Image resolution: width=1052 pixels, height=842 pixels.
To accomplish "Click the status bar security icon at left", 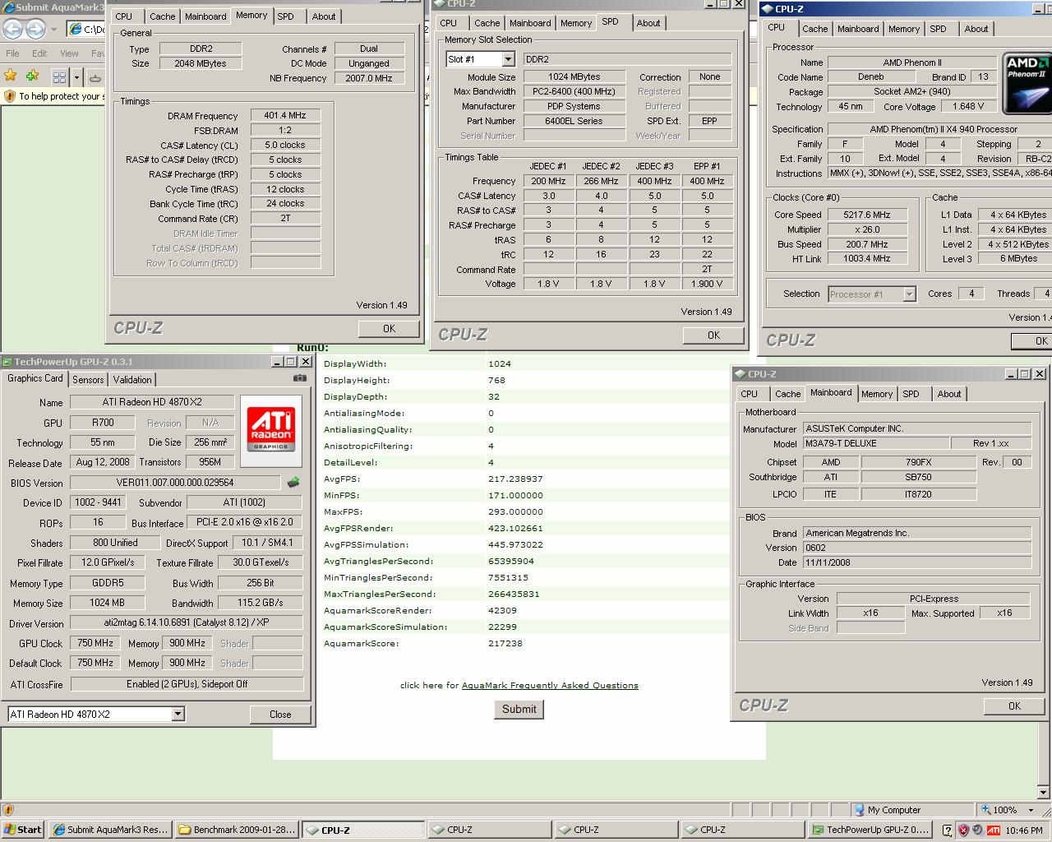I will [x=8, y=810].
